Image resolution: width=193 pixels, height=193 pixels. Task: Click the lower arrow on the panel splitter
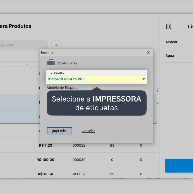click(158, 103)
